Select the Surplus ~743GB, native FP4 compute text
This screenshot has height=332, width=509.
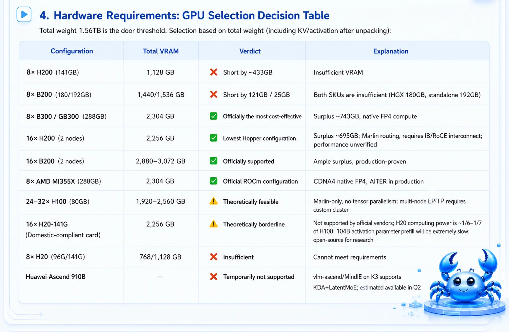tap(365, 116)
